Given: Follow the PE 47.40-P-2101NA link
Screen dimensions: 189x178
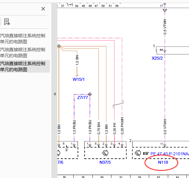Looking at the screenshot, I should pos(170,154).
